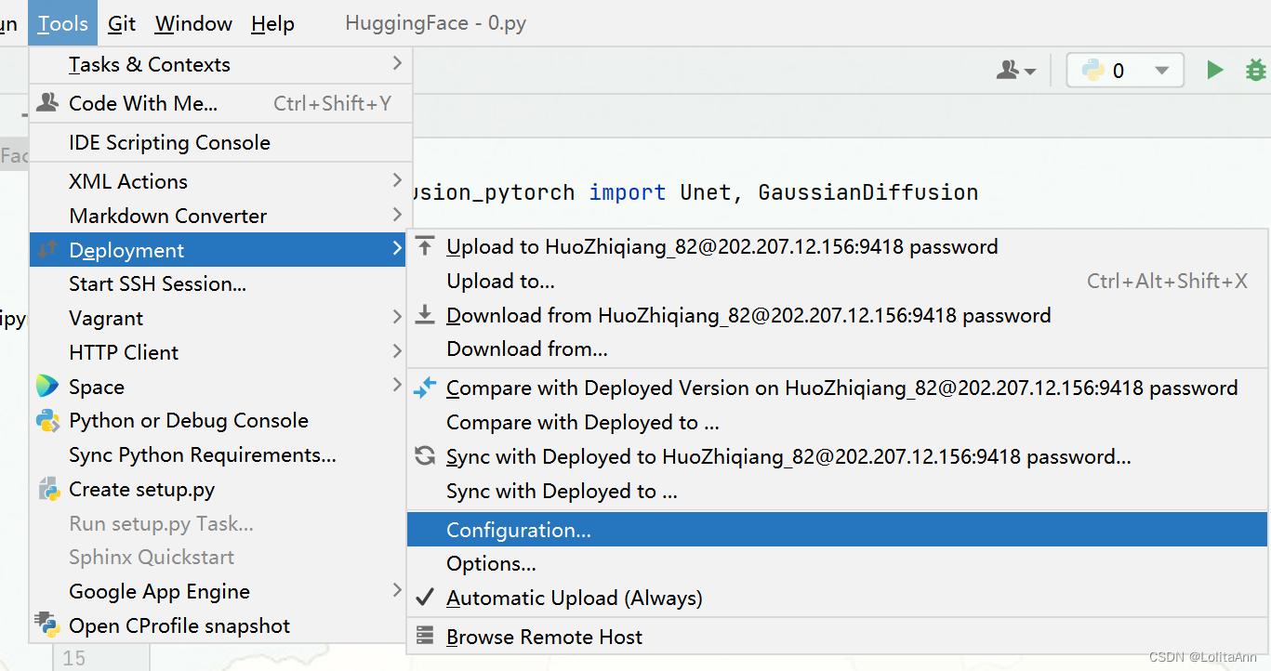The width and height of the screenshot is (1271, 671).
Task: Open the Git menu
Action: click(x=122, y=23)
